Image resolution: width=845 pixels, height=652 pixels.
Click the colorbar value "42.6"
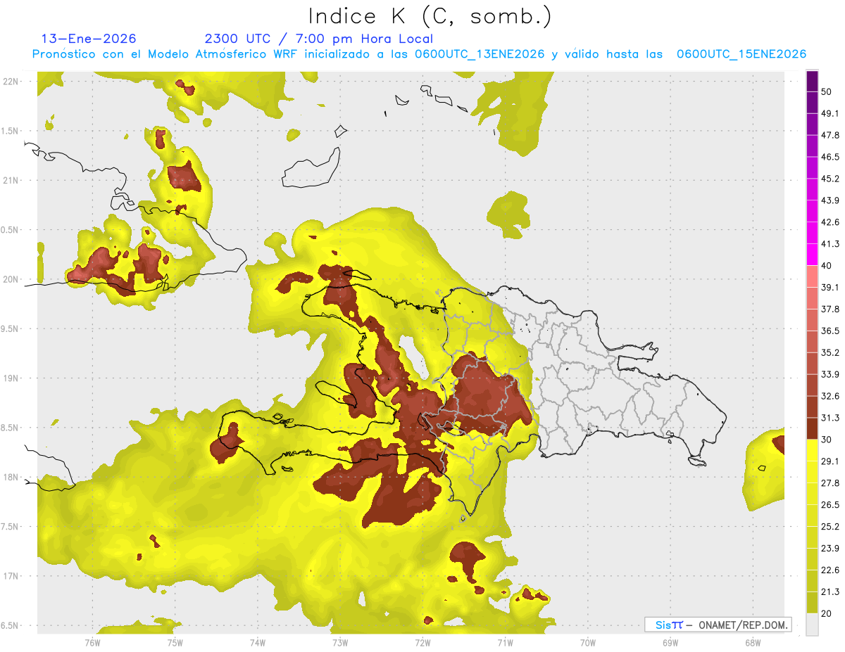coord(830,222)
